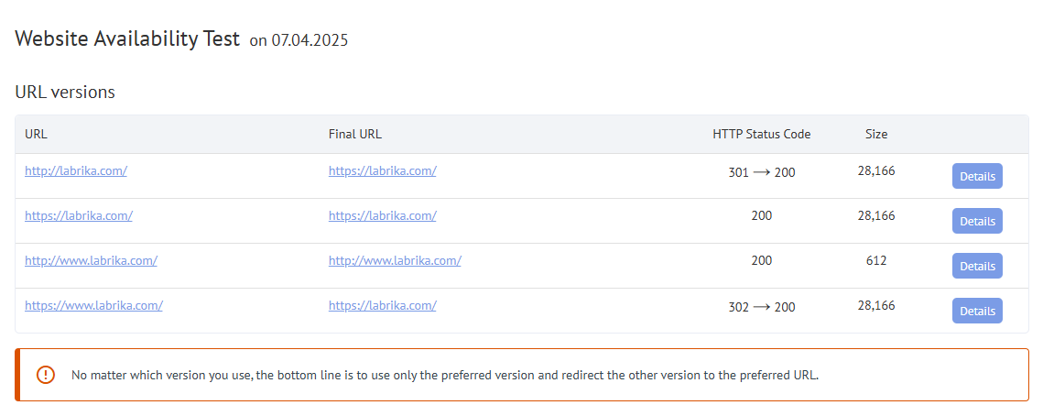Image resolution: width=1043 pixels, height=416 pixels.
Task: Select the 612 size value cell
Action: pyautogui.click(x=876, y=260)
